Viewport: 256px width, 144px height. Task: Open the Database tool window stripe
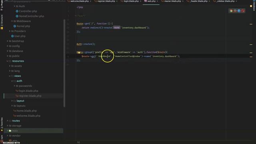pos(254,5)
